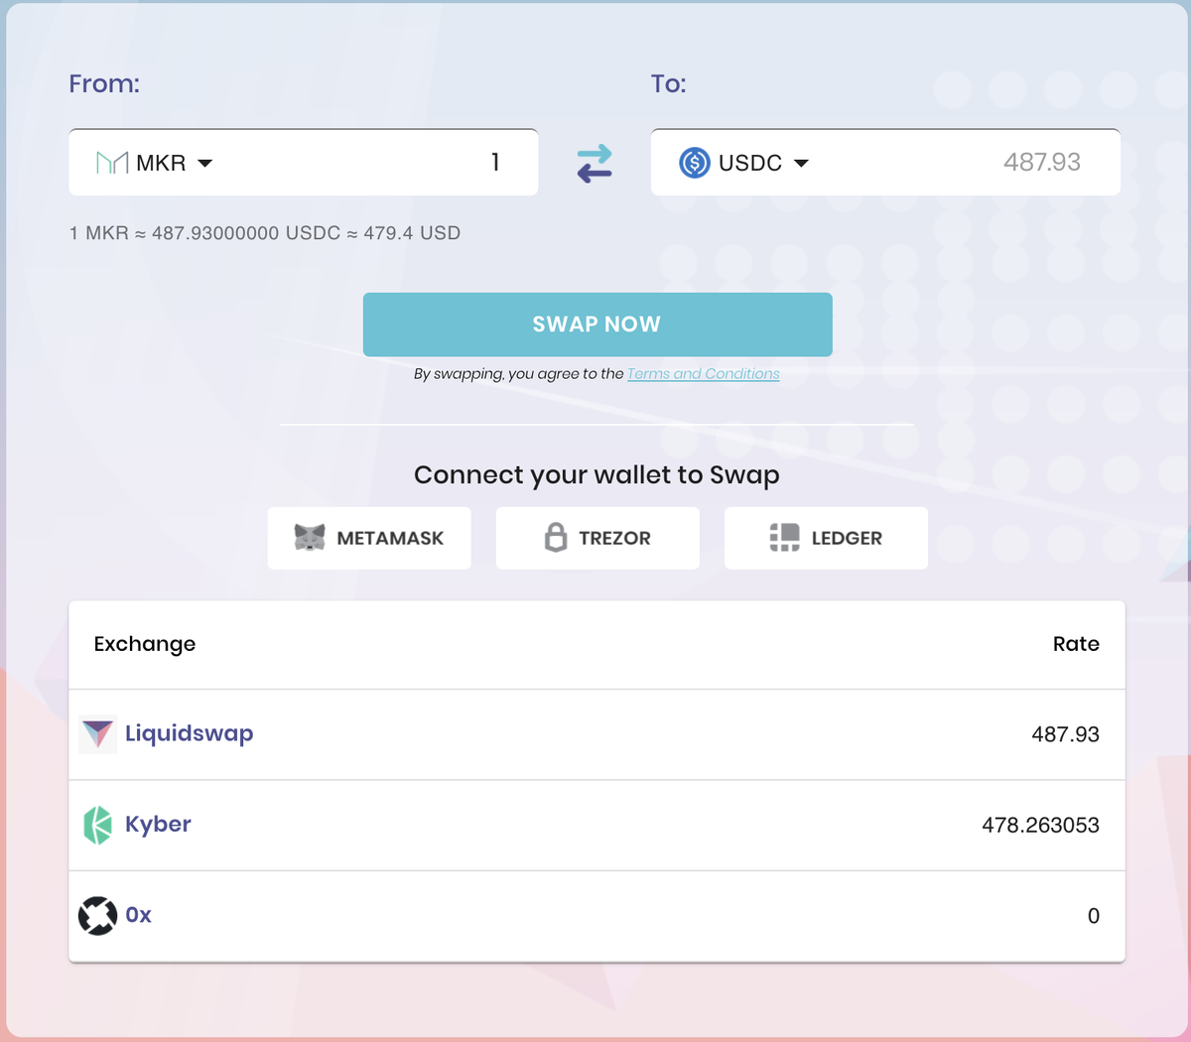Click the Liquidswap triangle logo
Viewport: 1191px width, 1042px height.
point(97,734)
